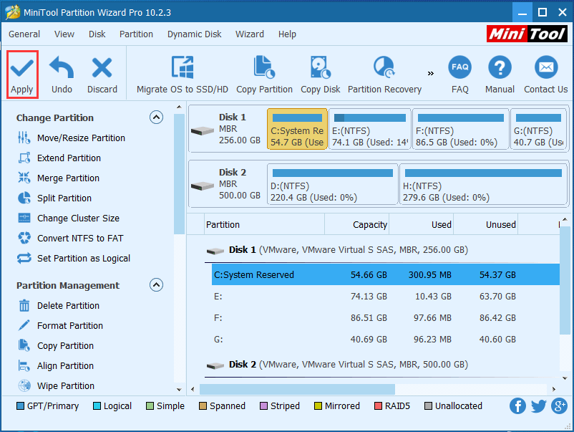The width and height of the screenshot is (574, 432).
Task: Open the Dynamic Disk menu
Action: 194,34
